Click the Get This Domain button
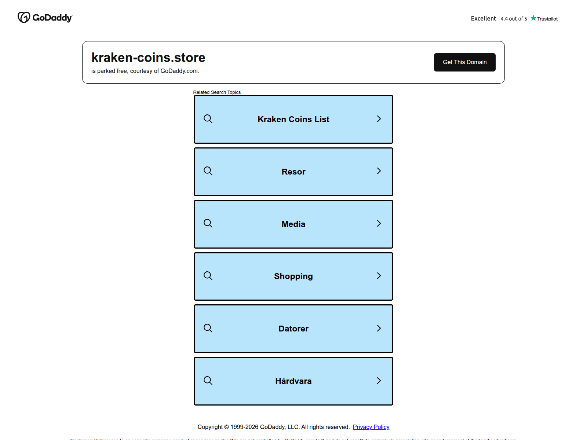This screenshot has width=587, height=440. [464, 62]
